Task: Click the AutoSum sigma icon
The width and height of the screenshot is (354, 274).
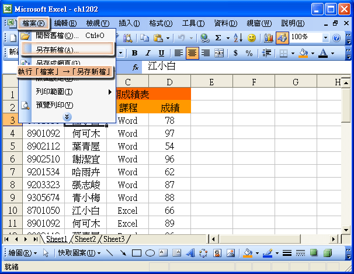Action: click(x=218, y=37)
